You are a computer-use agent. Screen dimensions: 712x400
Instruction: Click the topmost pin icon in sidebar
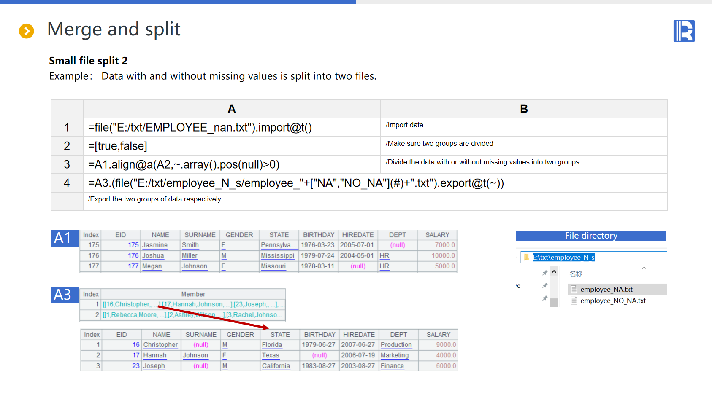click(545, 273)
